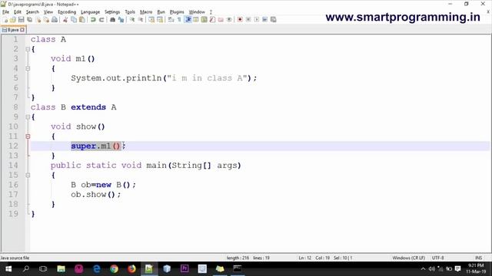This screenshot has height=276, width=492.
Task: Place cursor in 'ob.show();' code line
Action: tap(95, 194)
